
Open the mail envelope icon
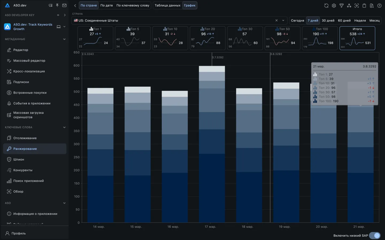point(64,5)
